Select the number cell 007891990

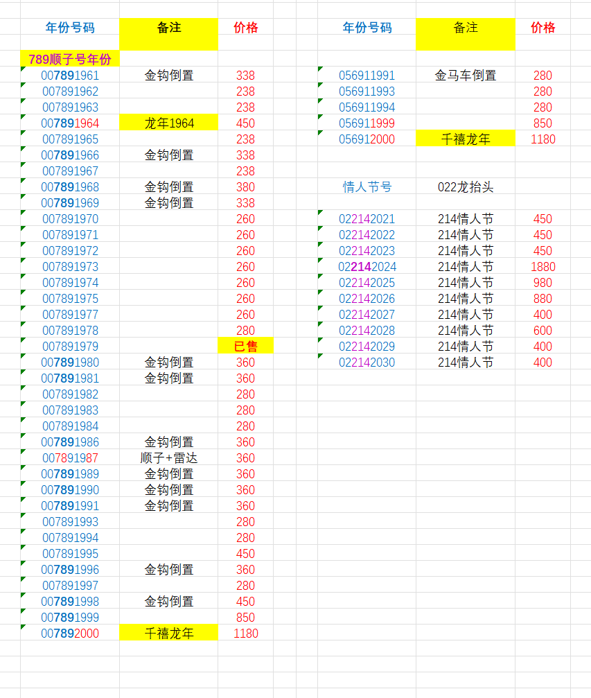coord(70,490)
